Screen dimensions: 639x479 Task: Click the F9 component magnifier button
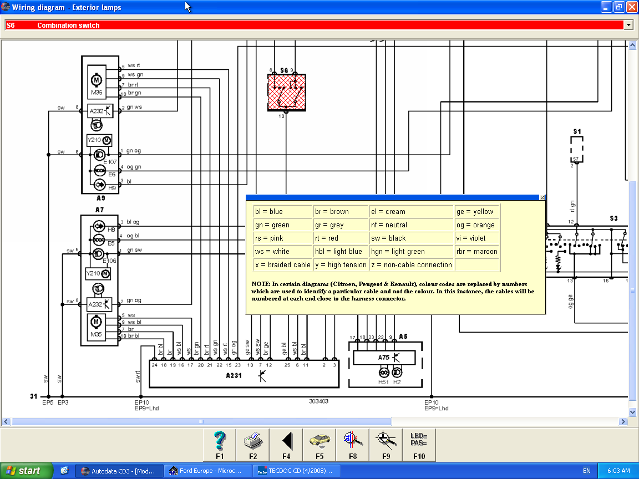tap(386, 445)
